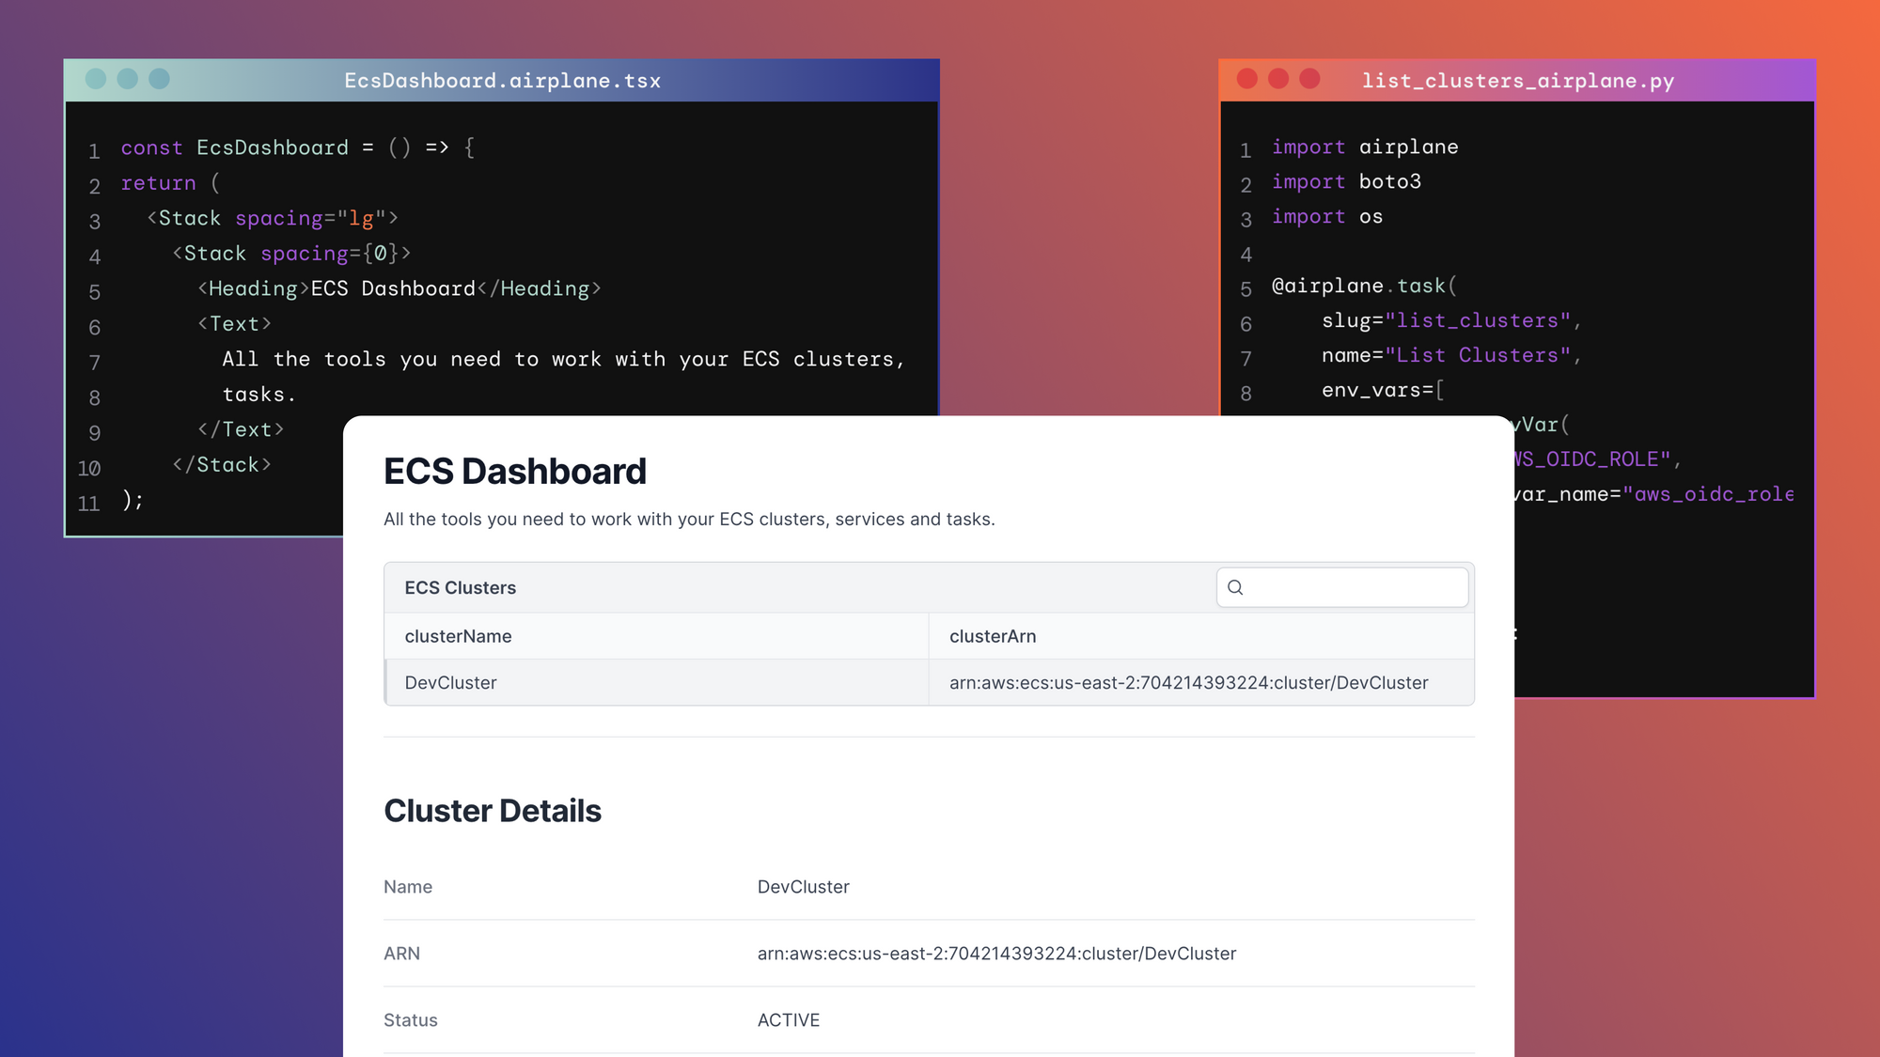
Task: Click 'const EcsDashboard' code line in tsx window
Action: click(298, 148)
